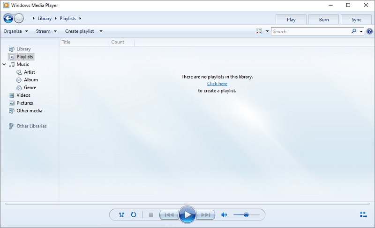Image resolution: width=375 pixels, height=228 pixels.
Task: Adjust the volume slider
Action: pos(247,215)
